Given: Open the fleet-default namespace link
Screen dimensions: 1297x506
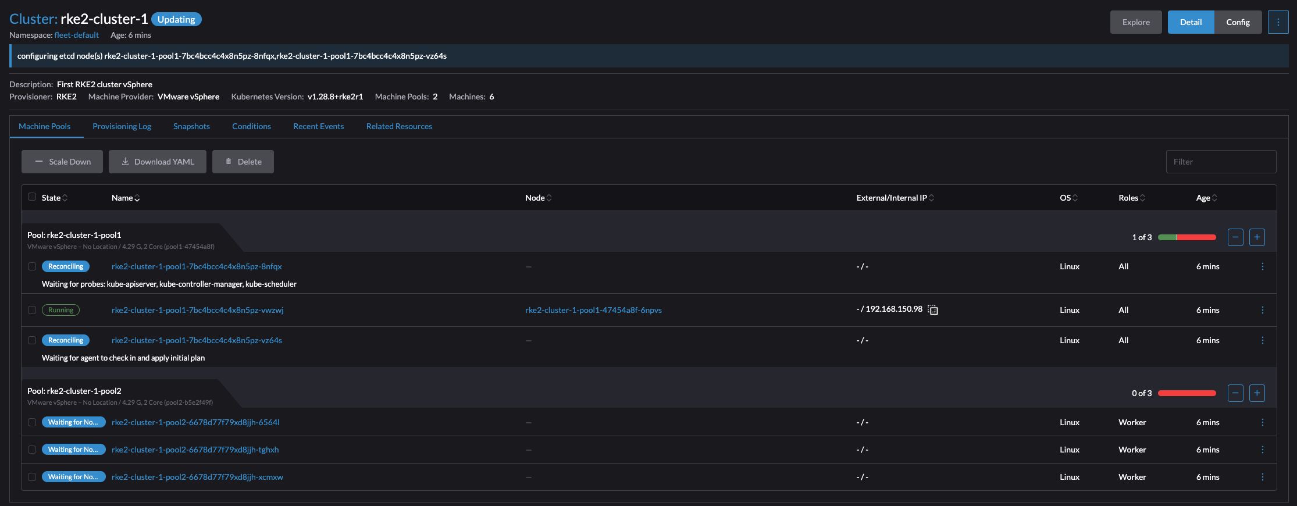Looking at the screenshot, I should pyautogui.click(x=76, y=35).
